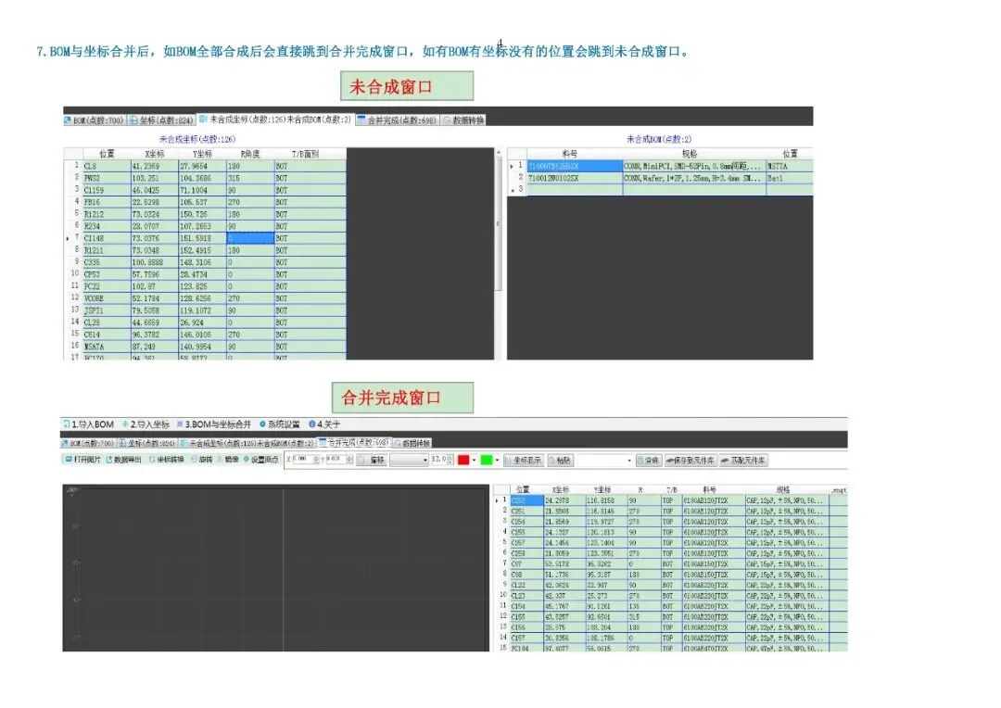Click the red color swatch
The image size is (1001, 708).
click(x=463, y=460)
